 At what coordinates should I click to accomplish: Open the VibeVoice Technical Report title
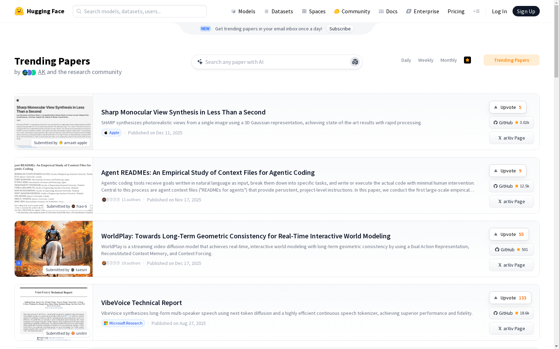(141, 303)
